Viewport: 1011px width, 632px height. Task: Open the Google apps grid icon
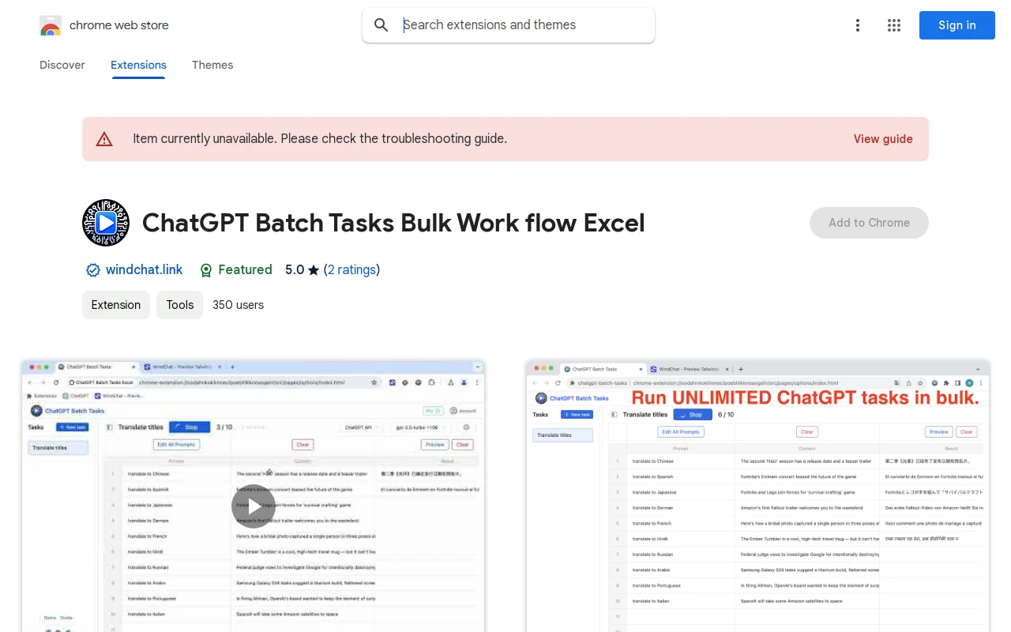click(x=894, y=24)
